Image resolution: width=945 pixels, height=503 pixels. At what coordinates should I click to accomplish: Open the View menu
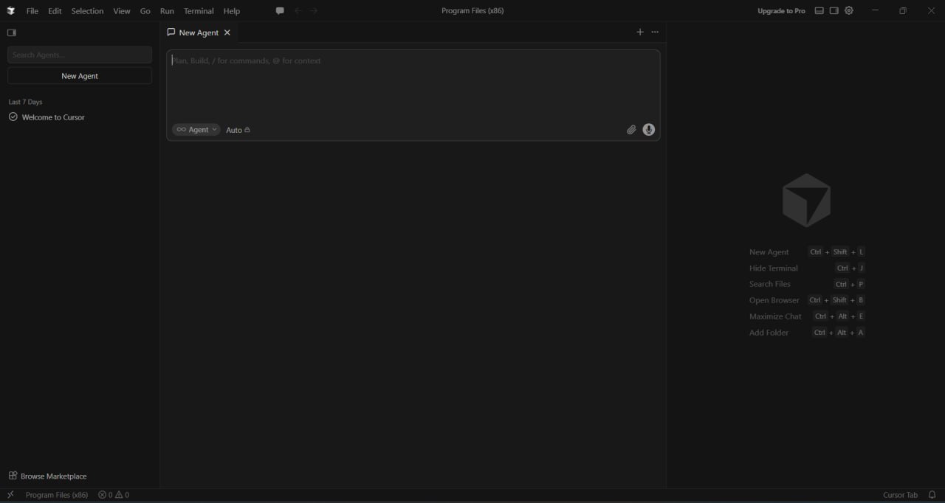[122, 11]
